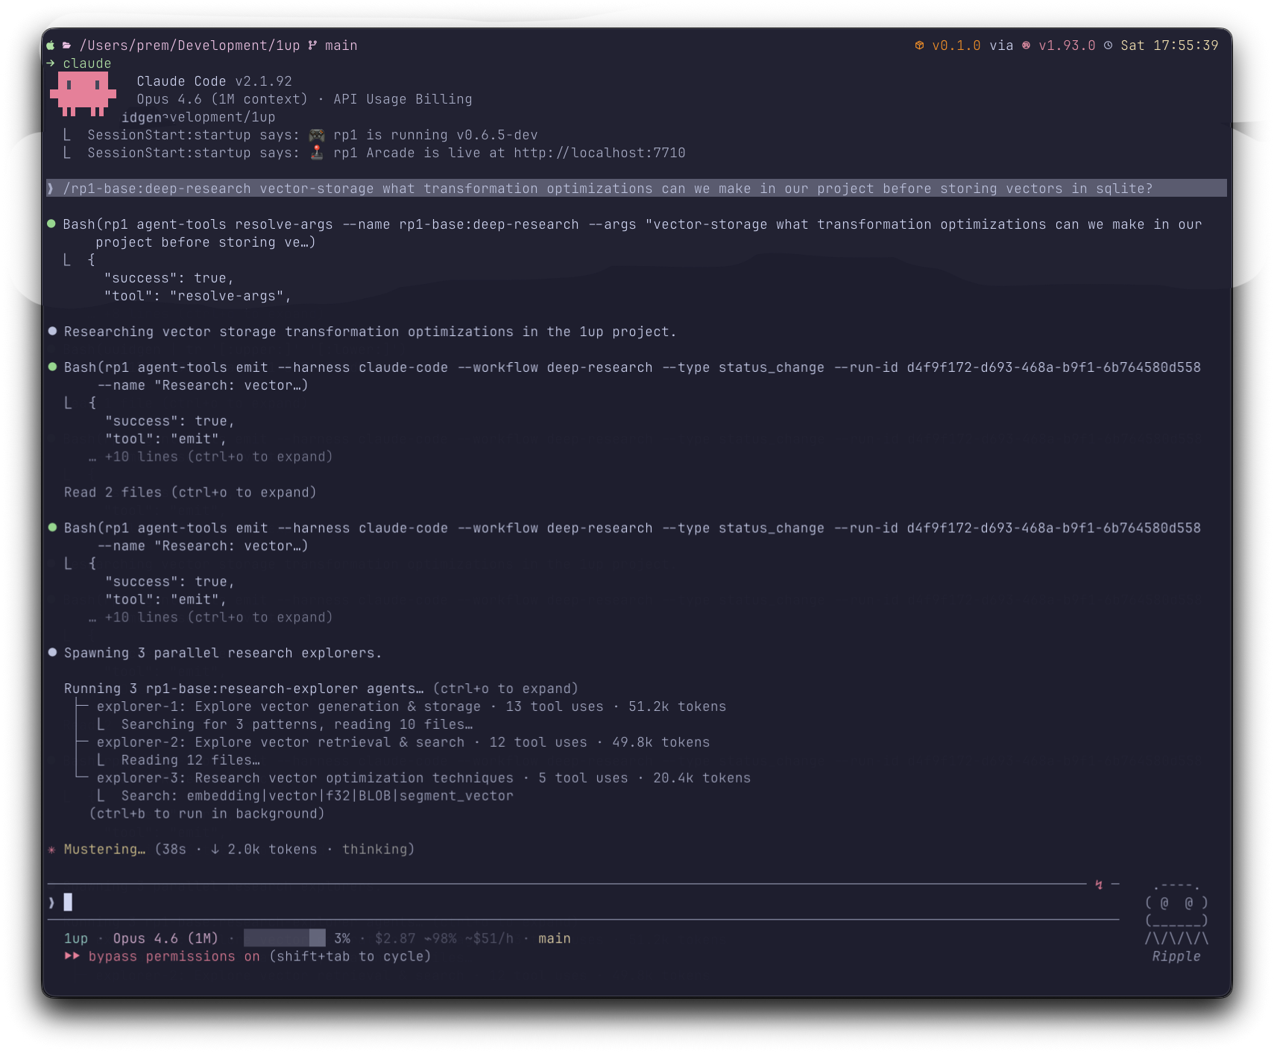Click the pink Claude Code mascot logo
The width and height of the screenshot is (1274, 1053).
coord(83,95)
